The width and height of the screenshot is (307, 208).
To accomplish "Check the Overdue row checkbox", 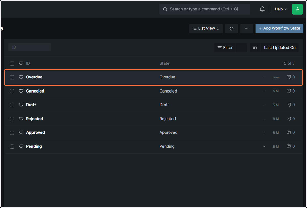I will [x=12, y=77].
